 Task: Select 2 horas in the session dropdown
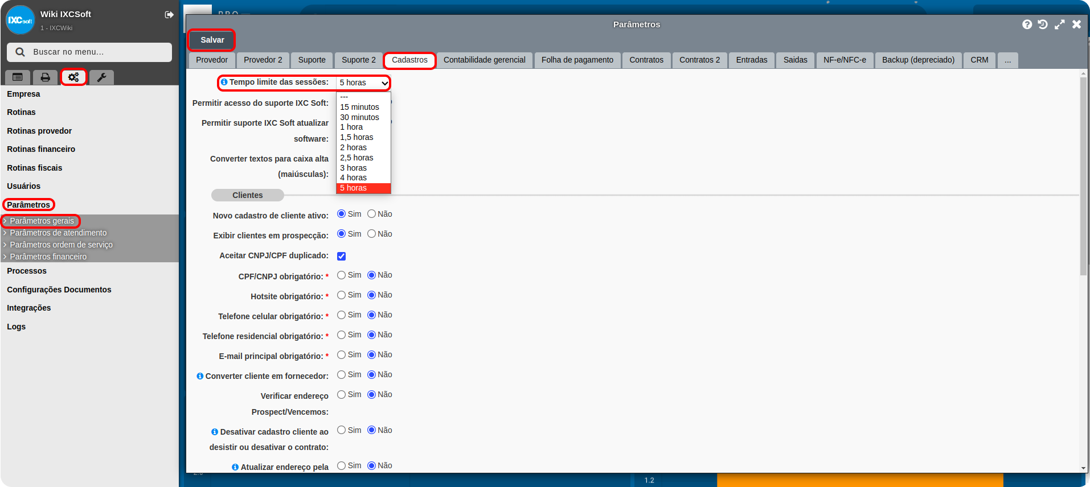pos(363,147)
